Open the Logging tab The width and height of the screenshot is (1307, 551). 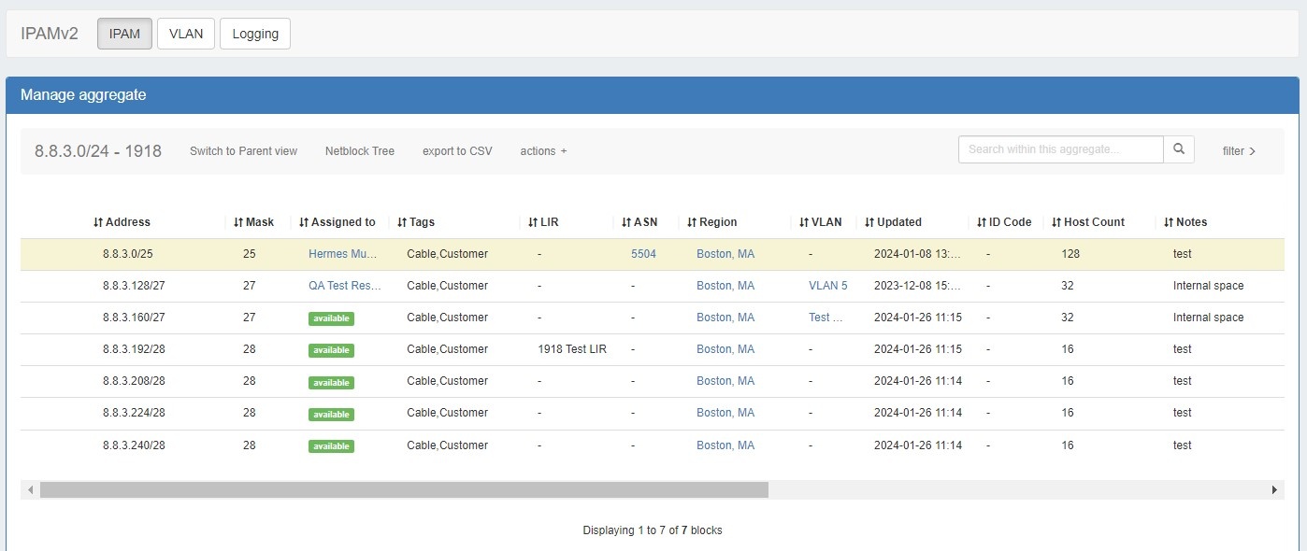point(255,34)
